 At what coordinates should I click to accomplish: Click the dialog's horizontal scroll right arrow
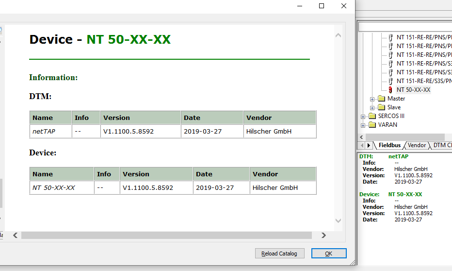(x=323, y=236)
